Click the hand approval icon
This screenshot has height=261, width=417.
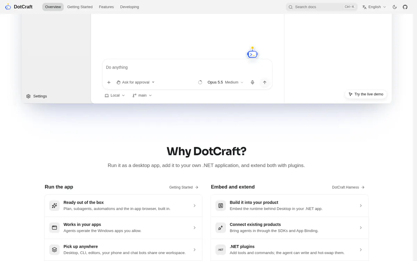118,82
